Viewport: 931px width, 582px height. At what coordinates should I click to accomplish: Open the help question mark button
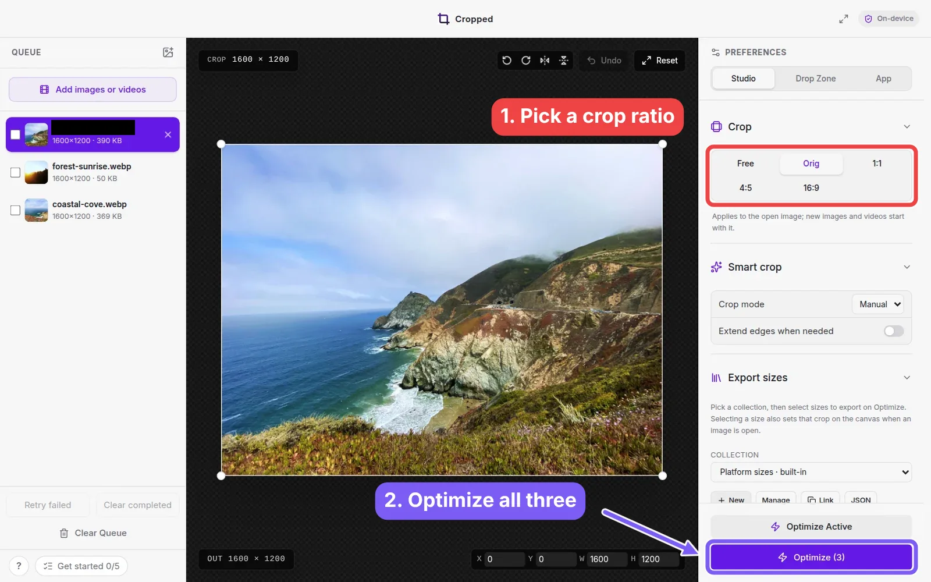tap(19, 566)
